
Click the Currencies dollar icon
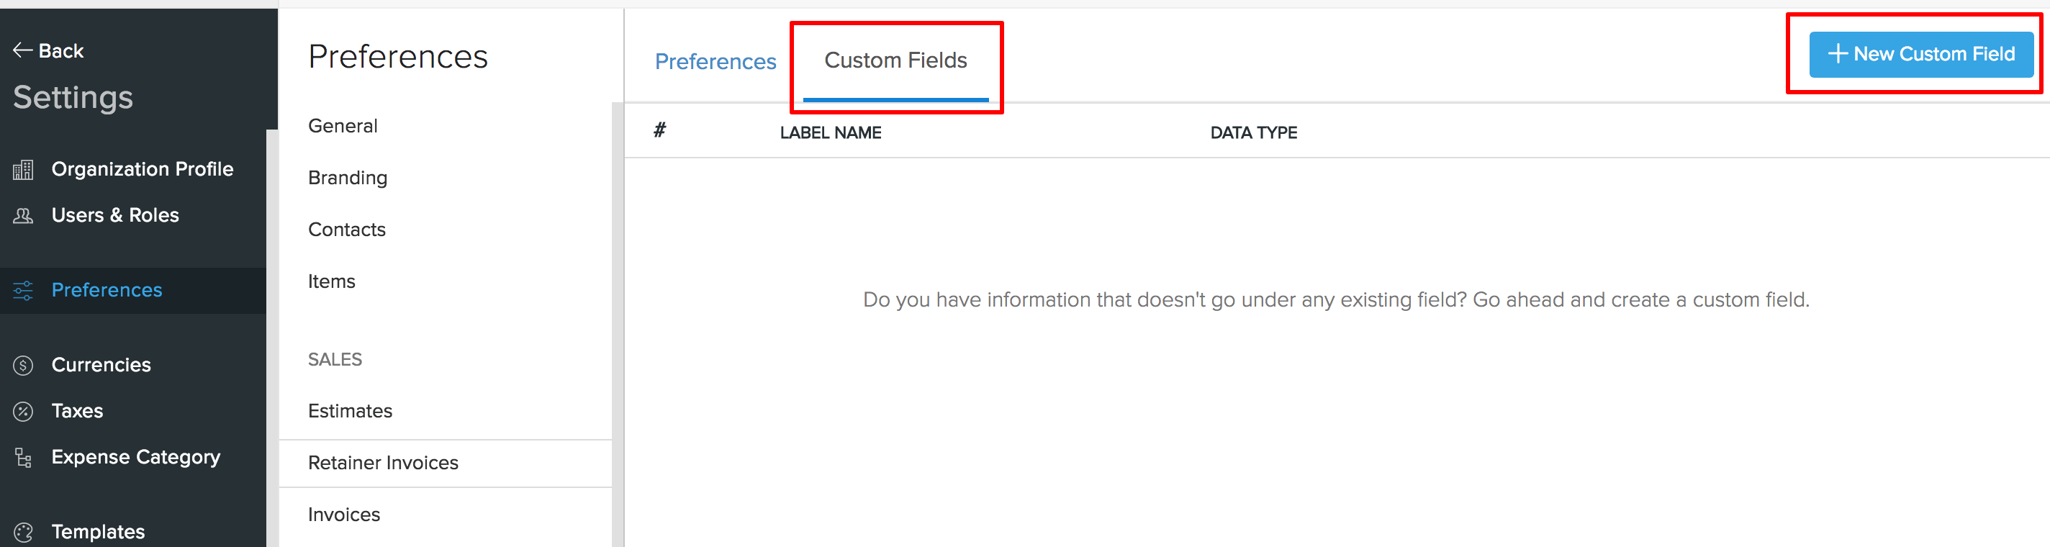click(23, 366)
